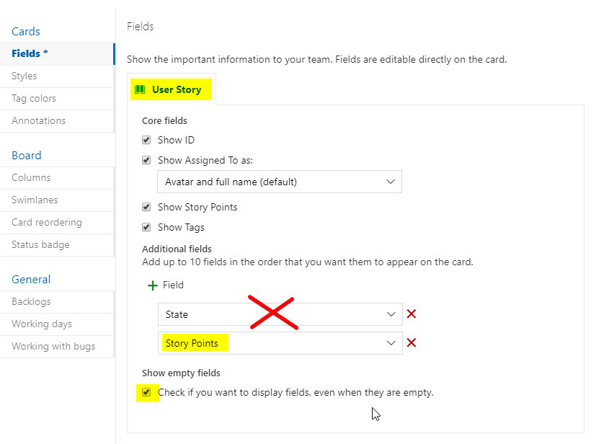This screenshot has width=604, height=444.
Task: Toggle the Show ID checkbox
Action: (x=147, y=141)
